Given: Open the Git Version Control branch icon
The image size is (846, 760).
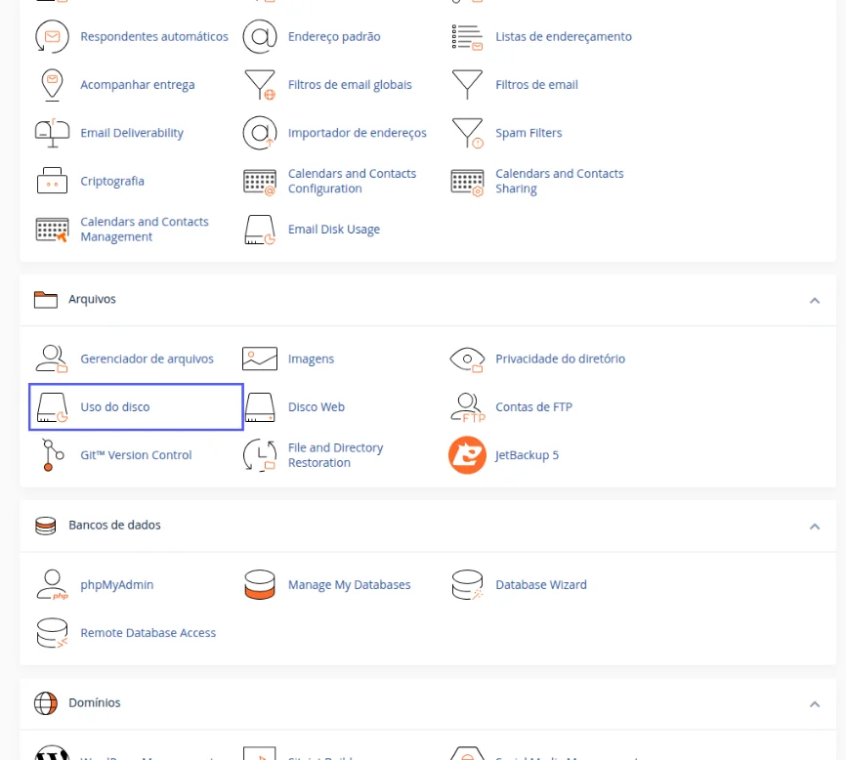Looking at the screenshot, I should pyautogui.click(x=53, y=455).
